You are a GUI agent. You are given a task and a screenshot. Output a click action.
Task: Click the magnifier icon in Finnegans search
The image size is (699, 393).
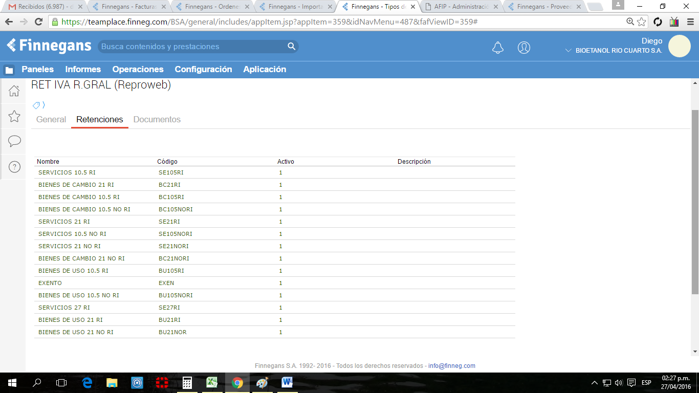pos(292,47)
